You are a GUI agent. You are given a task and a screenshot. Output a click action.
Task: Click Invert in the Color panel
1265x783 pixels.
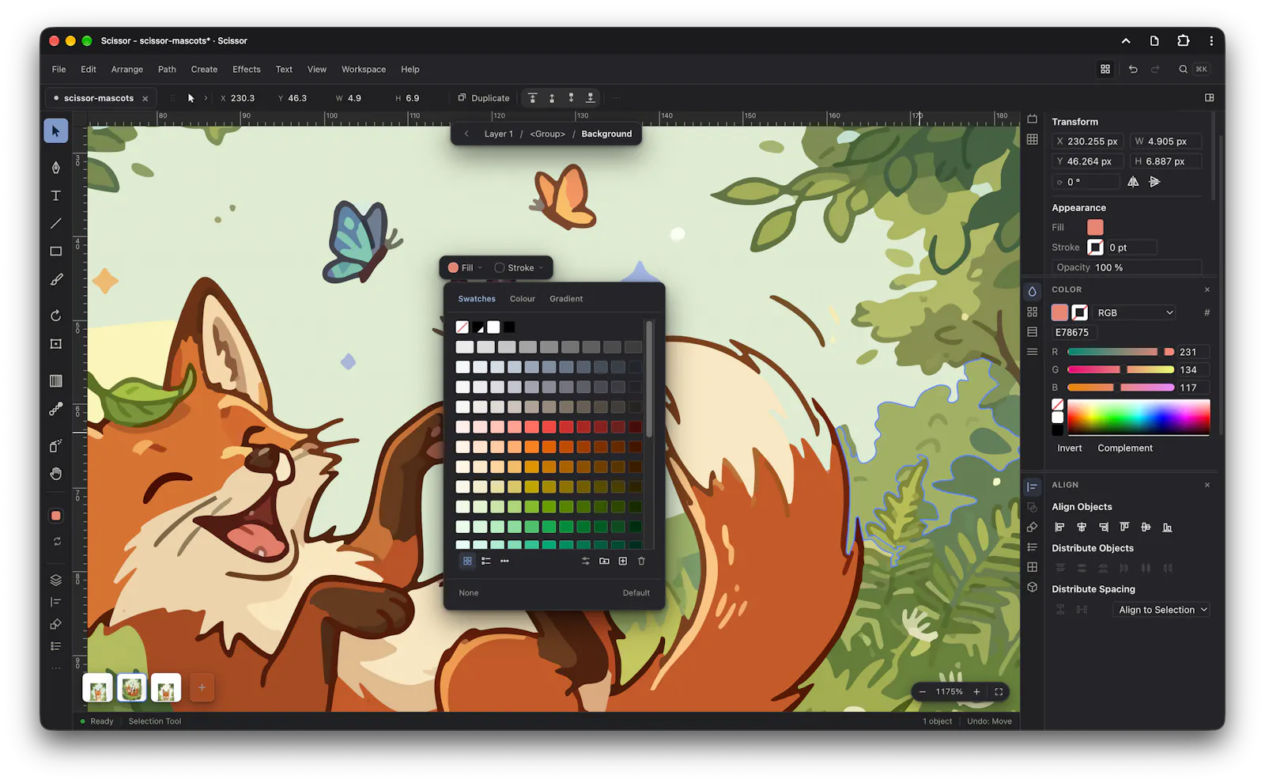pos(1069,448)
